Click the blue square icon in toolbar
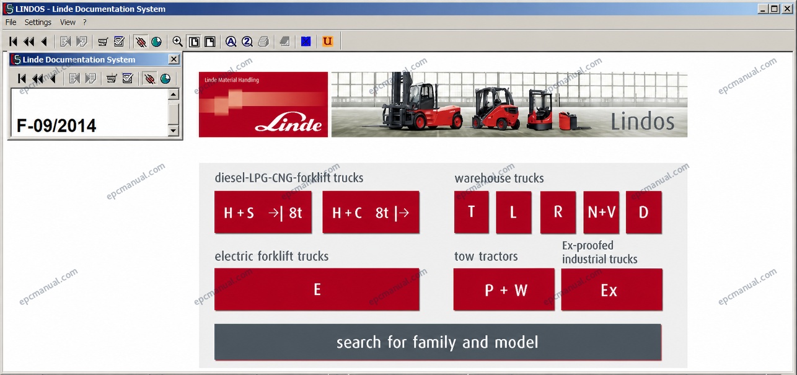This screenshot has width=797, height=375. point(306,42)
